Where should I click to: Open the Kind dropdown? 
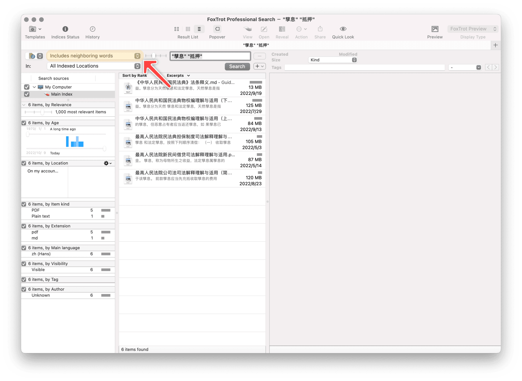click(332, 60)
